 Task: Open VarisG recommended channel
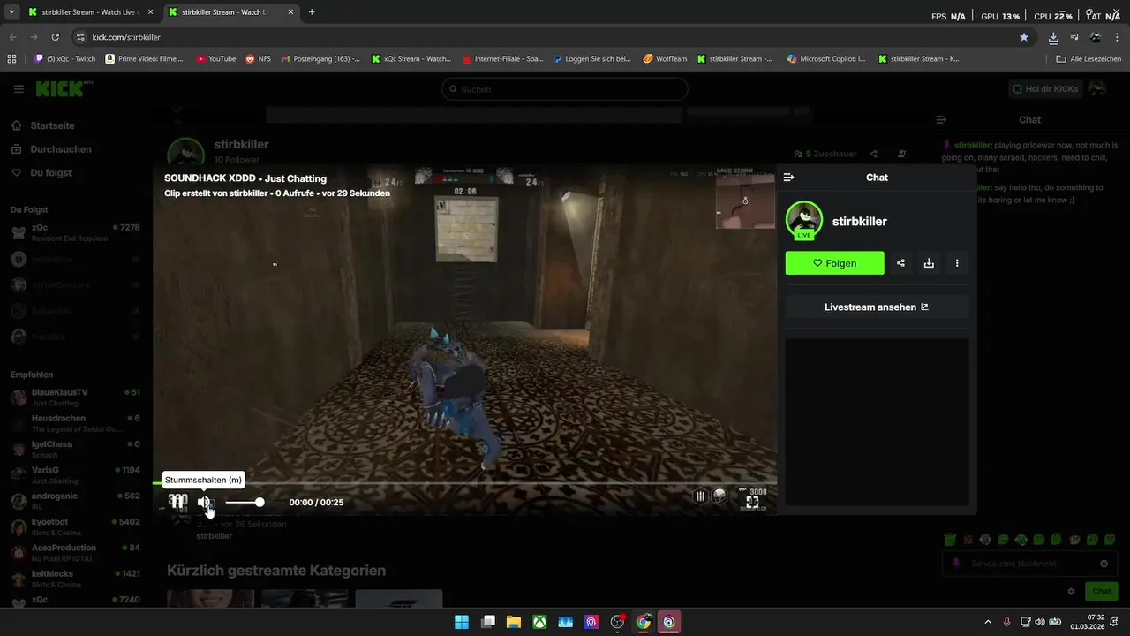pos(75,475)
